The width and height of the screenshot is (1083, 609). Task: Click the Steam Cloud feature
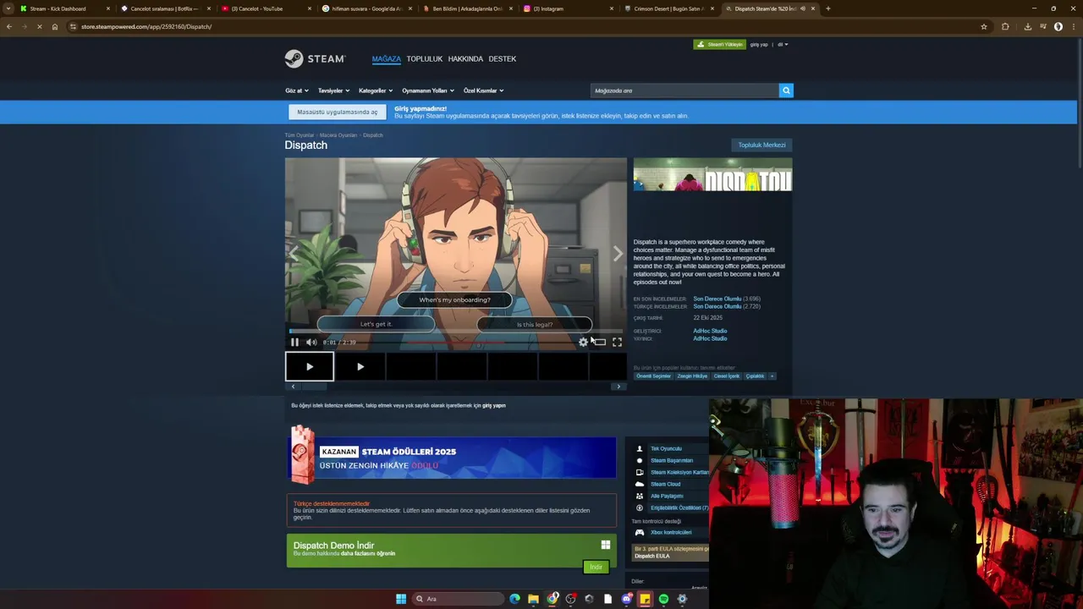(x=665, y=484)
